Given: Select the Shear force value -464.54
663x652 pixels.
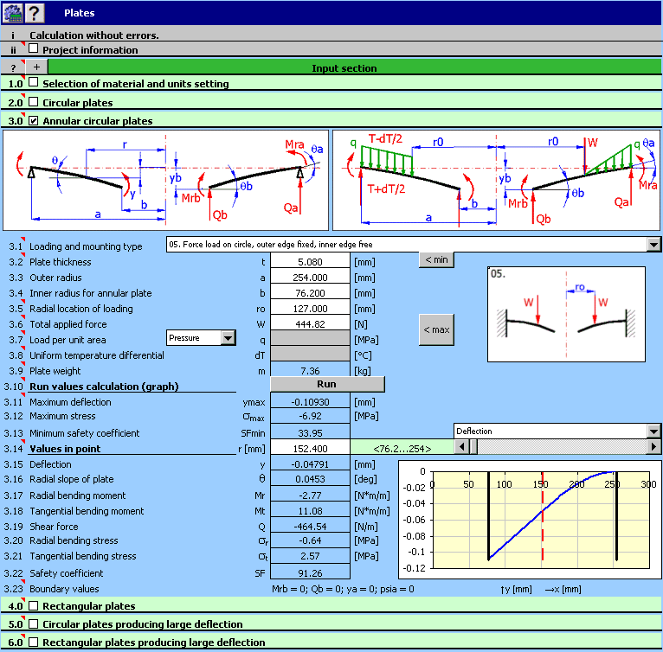Looking at the screenshot, I should (x=310, y=527).
